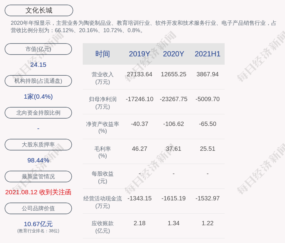285x243 pixels.
Task: Click the 文化长城 company name pill
Action: coord(39,10)
